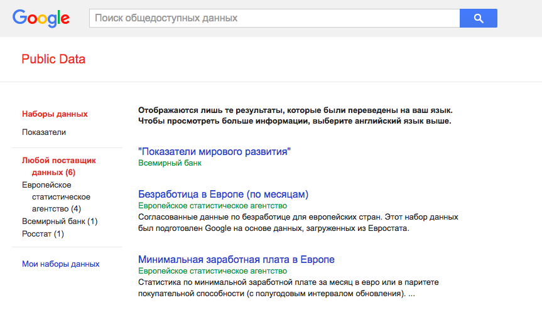
Task: Open "Показатели мирового развития" dataset
Action: pos(214,151)
